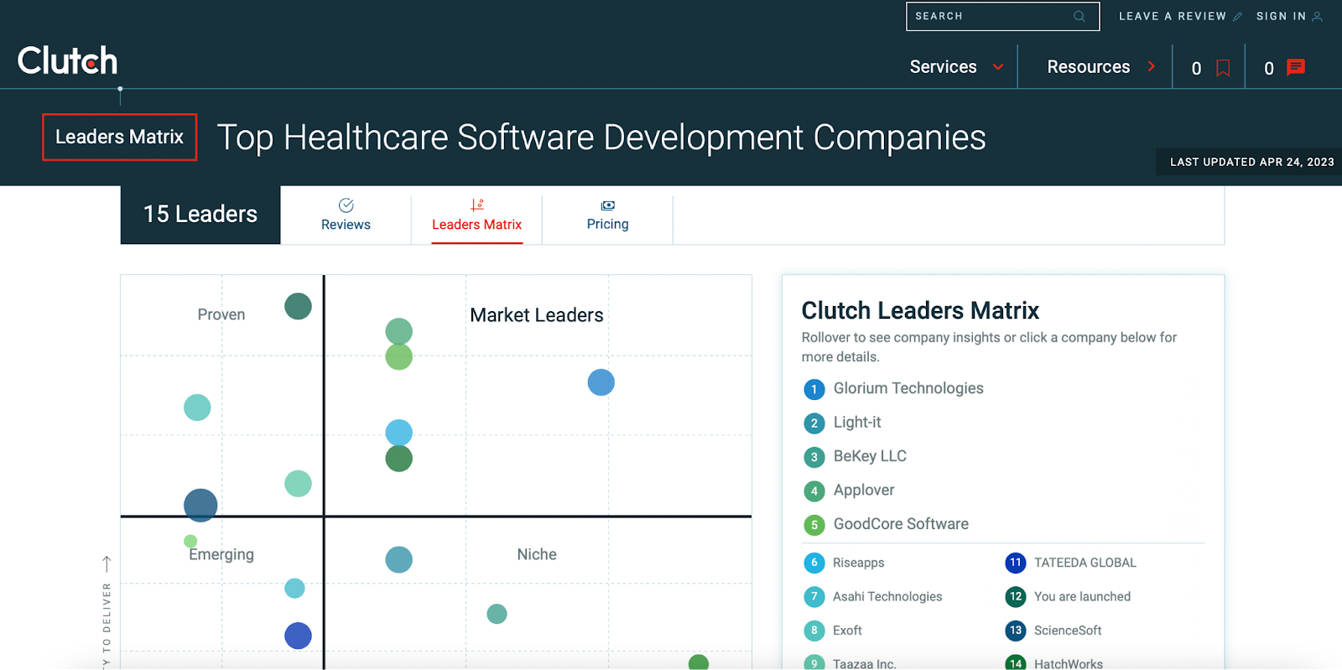1342x670 pixels.
Task: Click the pencil icon beside Leave a Review
Action: [x=1237, y=17]
